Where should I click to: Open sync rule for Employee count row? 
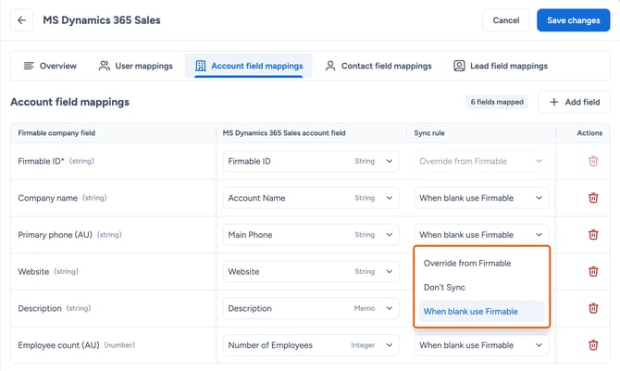pos(481,345)
